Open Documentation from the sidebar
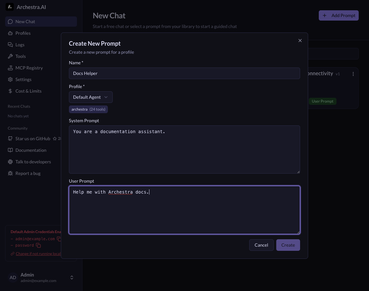369x291 pixels. [x=31, y=150]
